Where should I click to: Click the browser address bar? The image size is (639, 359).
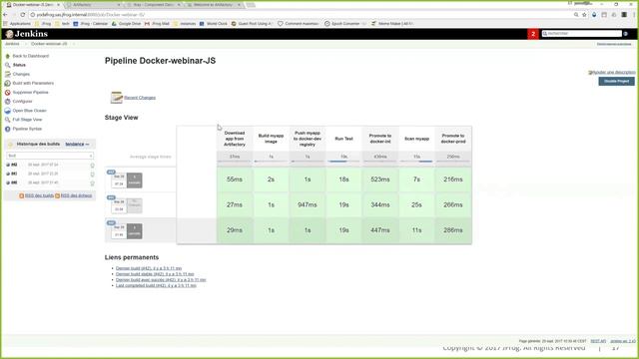pos(302,15)
